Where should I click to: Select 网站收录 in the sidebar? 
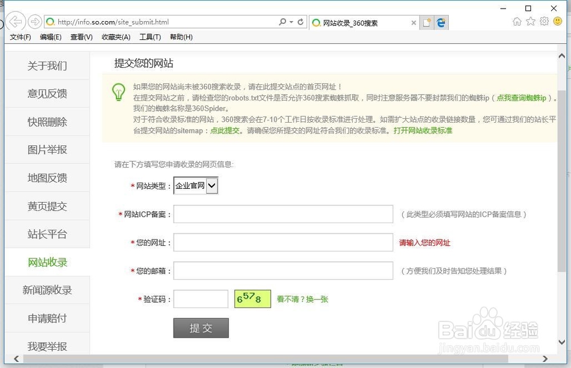click(x=47, y=262)
